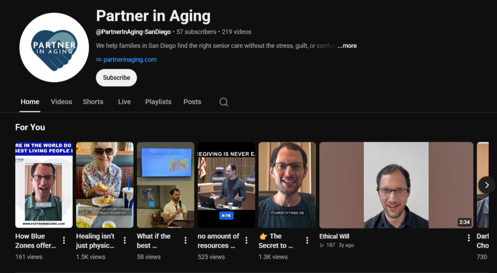Play the caregiving is never easy short thumbnail
497x273 pixels.
click(226, 185)
